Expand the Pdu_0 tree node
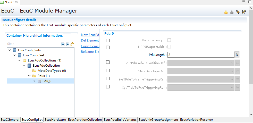 click(34, 81)
